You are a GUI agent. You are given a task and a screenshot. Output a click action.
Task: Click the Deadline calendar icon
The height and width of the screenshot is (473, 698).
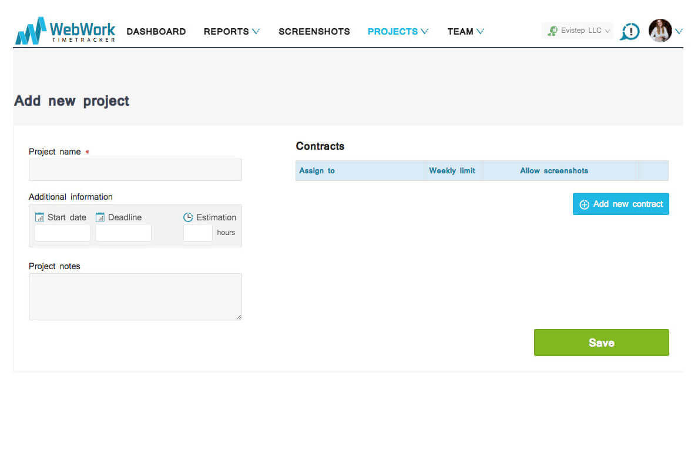point(100,217)
